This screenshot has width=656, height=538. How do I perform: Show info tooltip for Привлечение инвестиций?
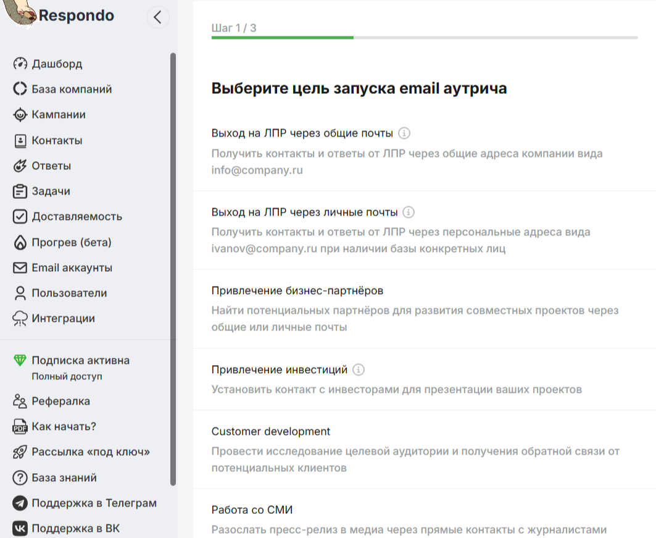(x=359, y=370)
